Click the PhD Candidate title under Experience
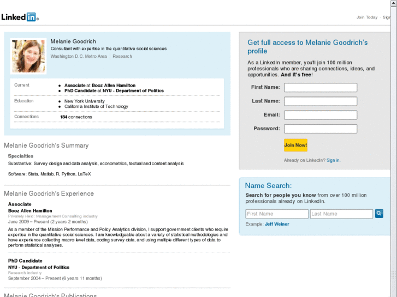The image size is (397, 297). coord(25,261)
